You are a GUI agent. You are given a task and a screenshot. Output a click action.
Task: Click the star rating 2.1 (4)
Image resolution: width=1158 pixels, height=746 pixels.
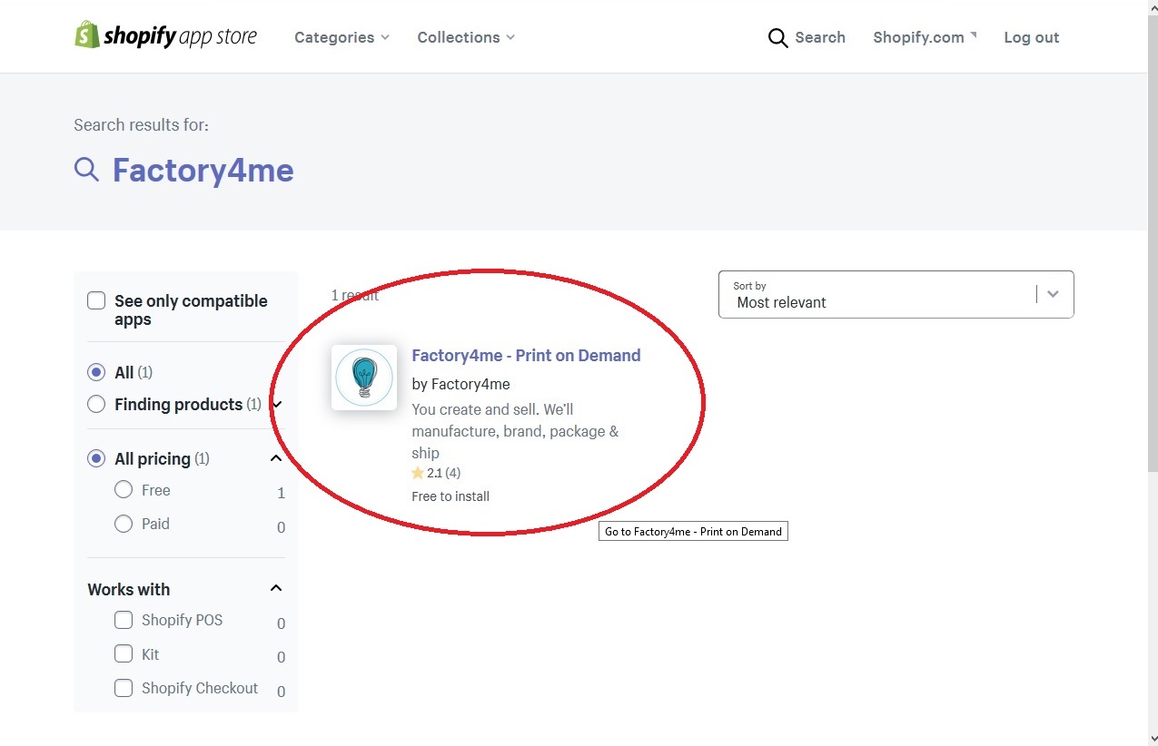pos(436,473)
